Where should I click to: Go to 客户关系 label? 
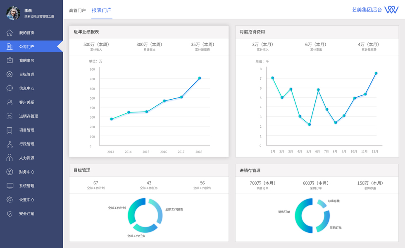click(26, 103)
